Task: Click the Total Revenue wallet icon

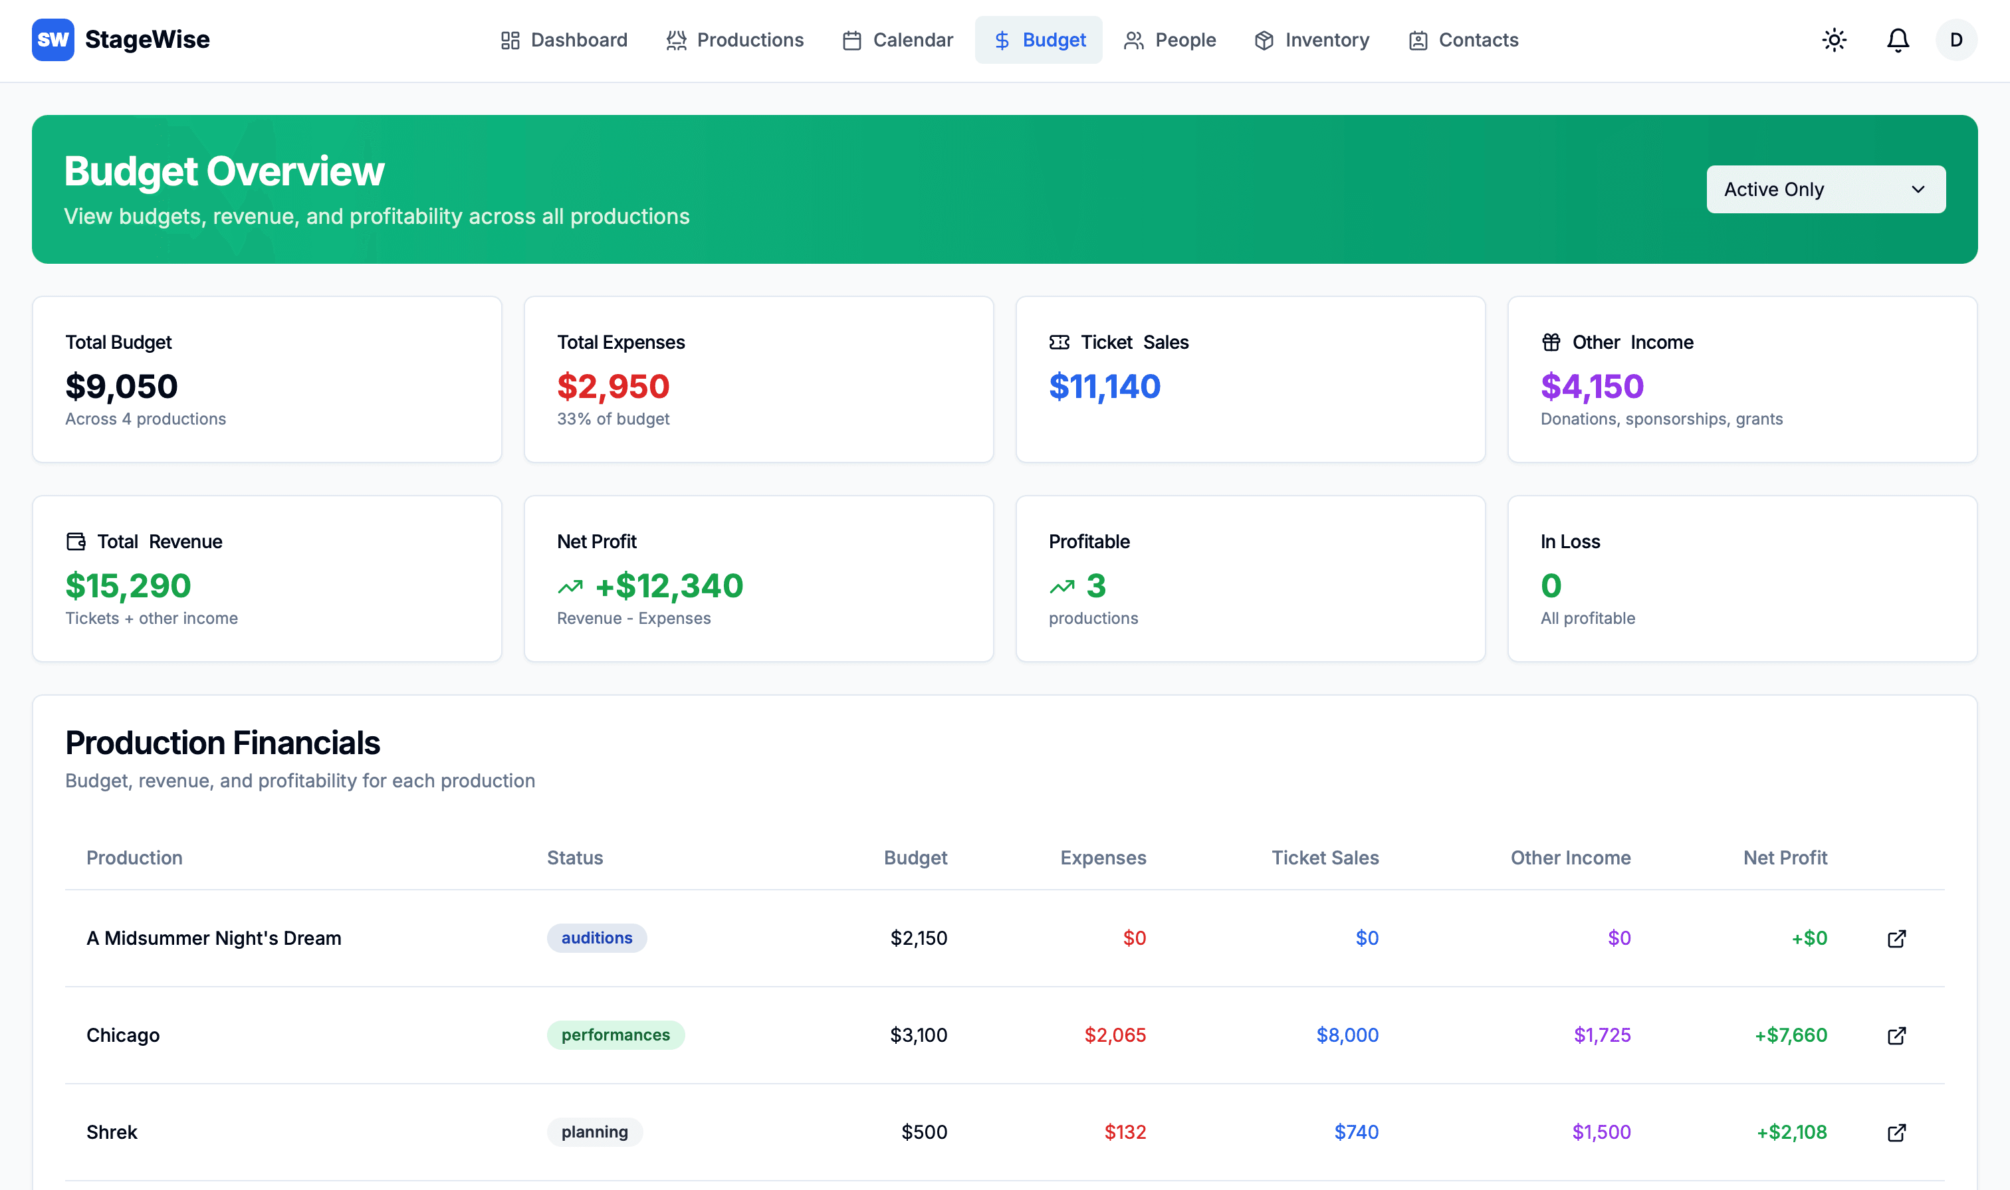Action: pyautogui.click(x=75, y=542)
